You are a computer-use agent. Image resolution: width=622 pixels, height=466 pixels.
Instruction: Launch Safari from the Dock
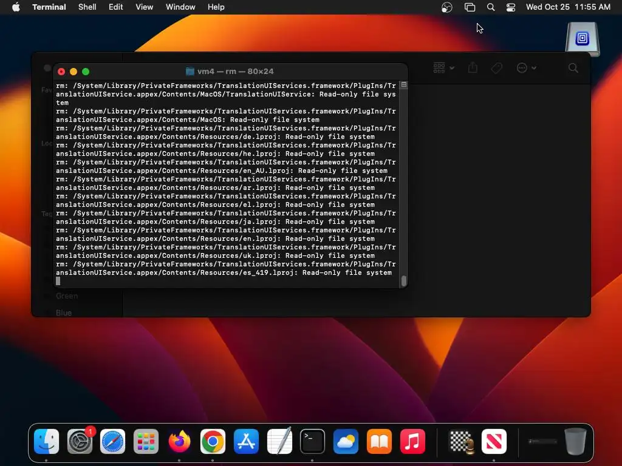click(x=112, y=441)
